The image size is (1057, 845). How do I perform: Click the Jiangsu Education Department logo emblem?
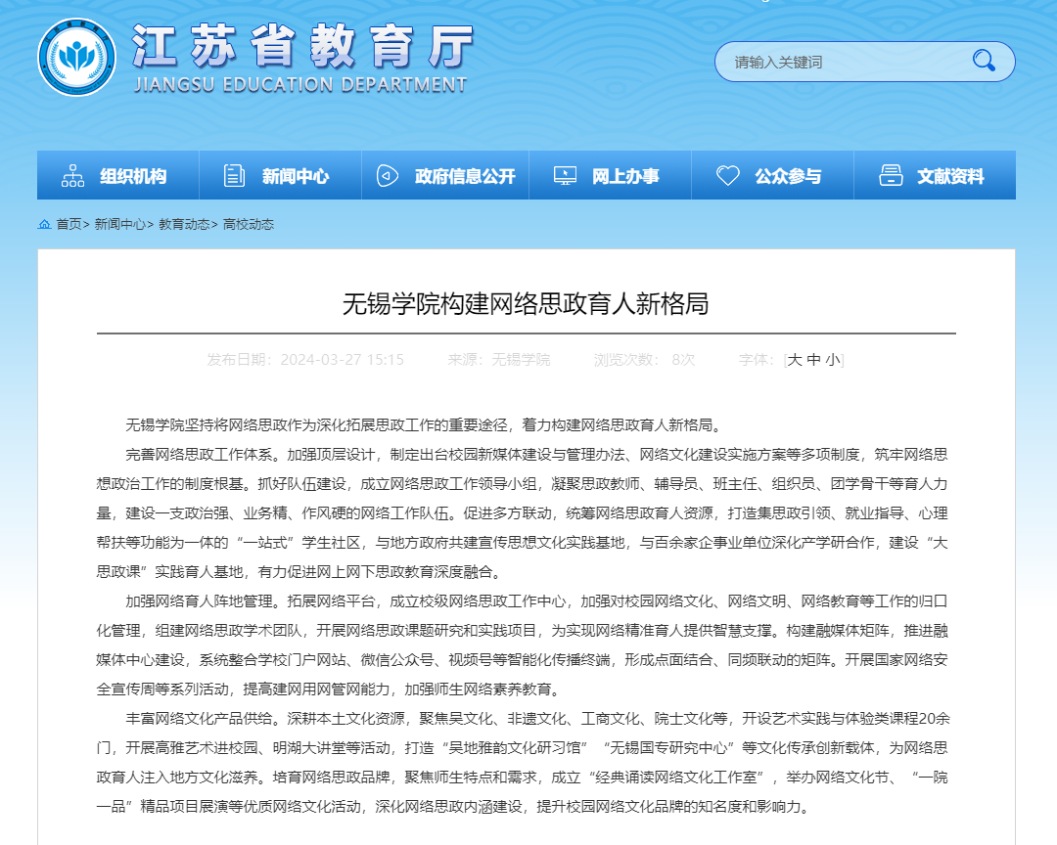coord(76,58)
